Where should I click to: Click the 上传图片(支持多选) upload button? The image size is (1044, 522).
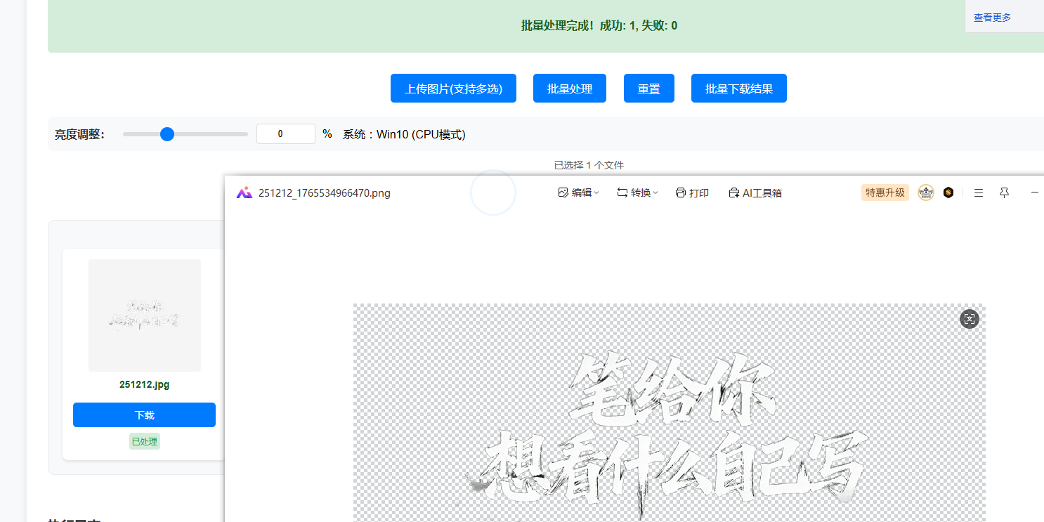(453, 89)
